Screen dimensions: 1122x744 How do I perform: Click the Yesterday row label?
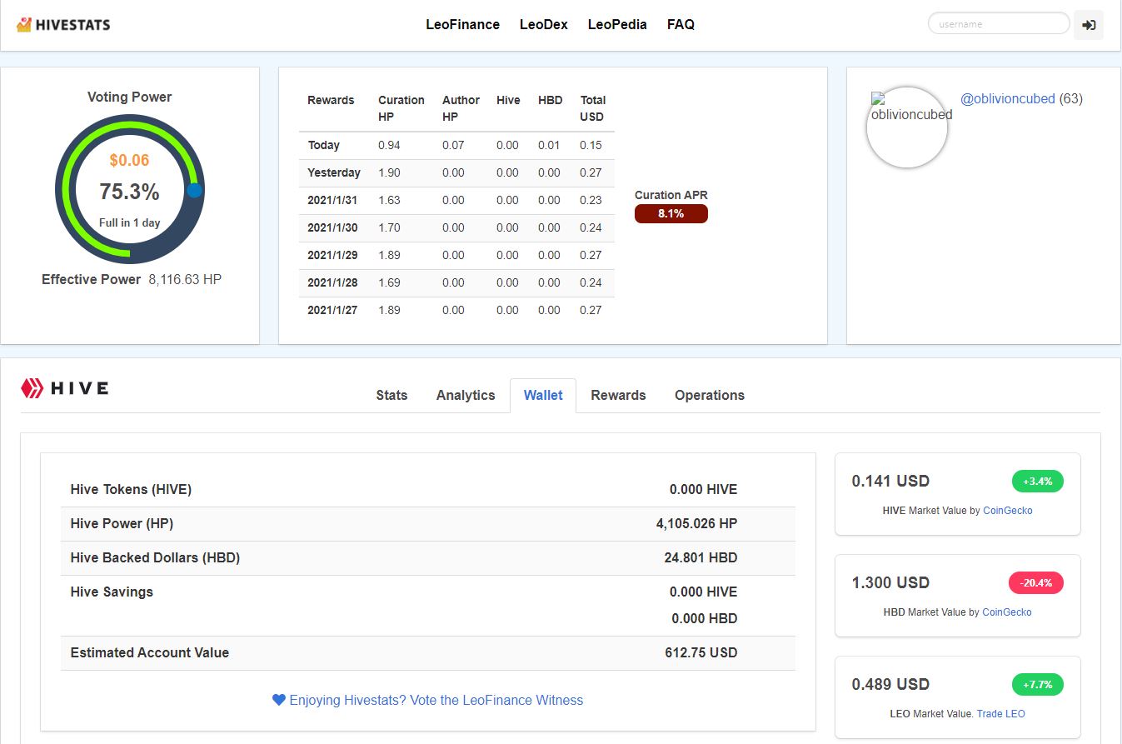point(334,172)
